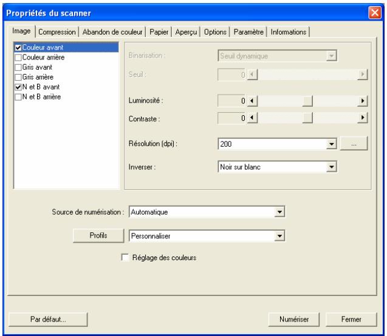Image resolution: width=387 pixels, height=336 pixels.
Task: Click the Seuil slider right arrow
Action: point(362,75)
